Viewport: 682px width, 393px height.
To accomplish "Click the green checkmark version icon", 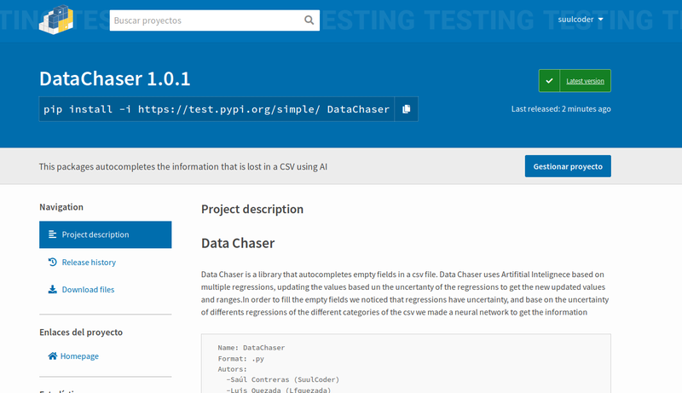I will coord(550,81).
